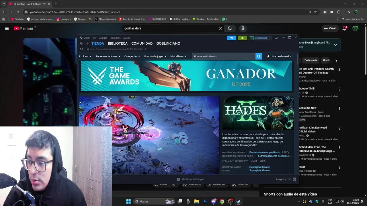Reload the Chrome page
Viewport: 367px width, 206px height.
pyautogui.click(x=18, y=12)
